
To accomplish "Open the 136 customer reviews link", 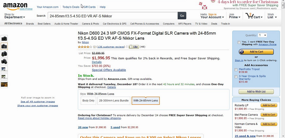I will [111, 47].
